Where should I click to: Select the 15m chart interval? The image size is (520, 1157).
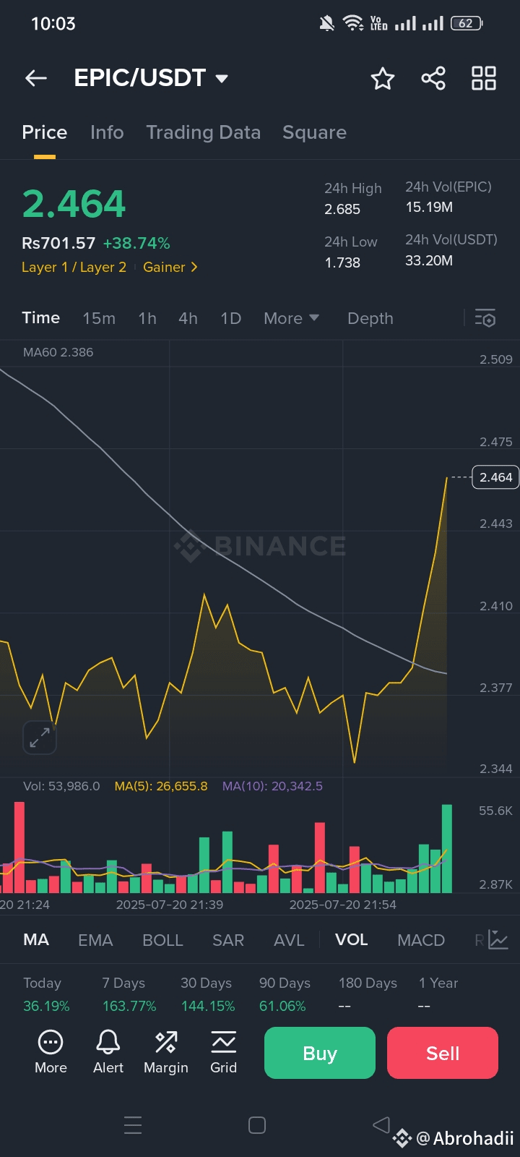point(99,318)
